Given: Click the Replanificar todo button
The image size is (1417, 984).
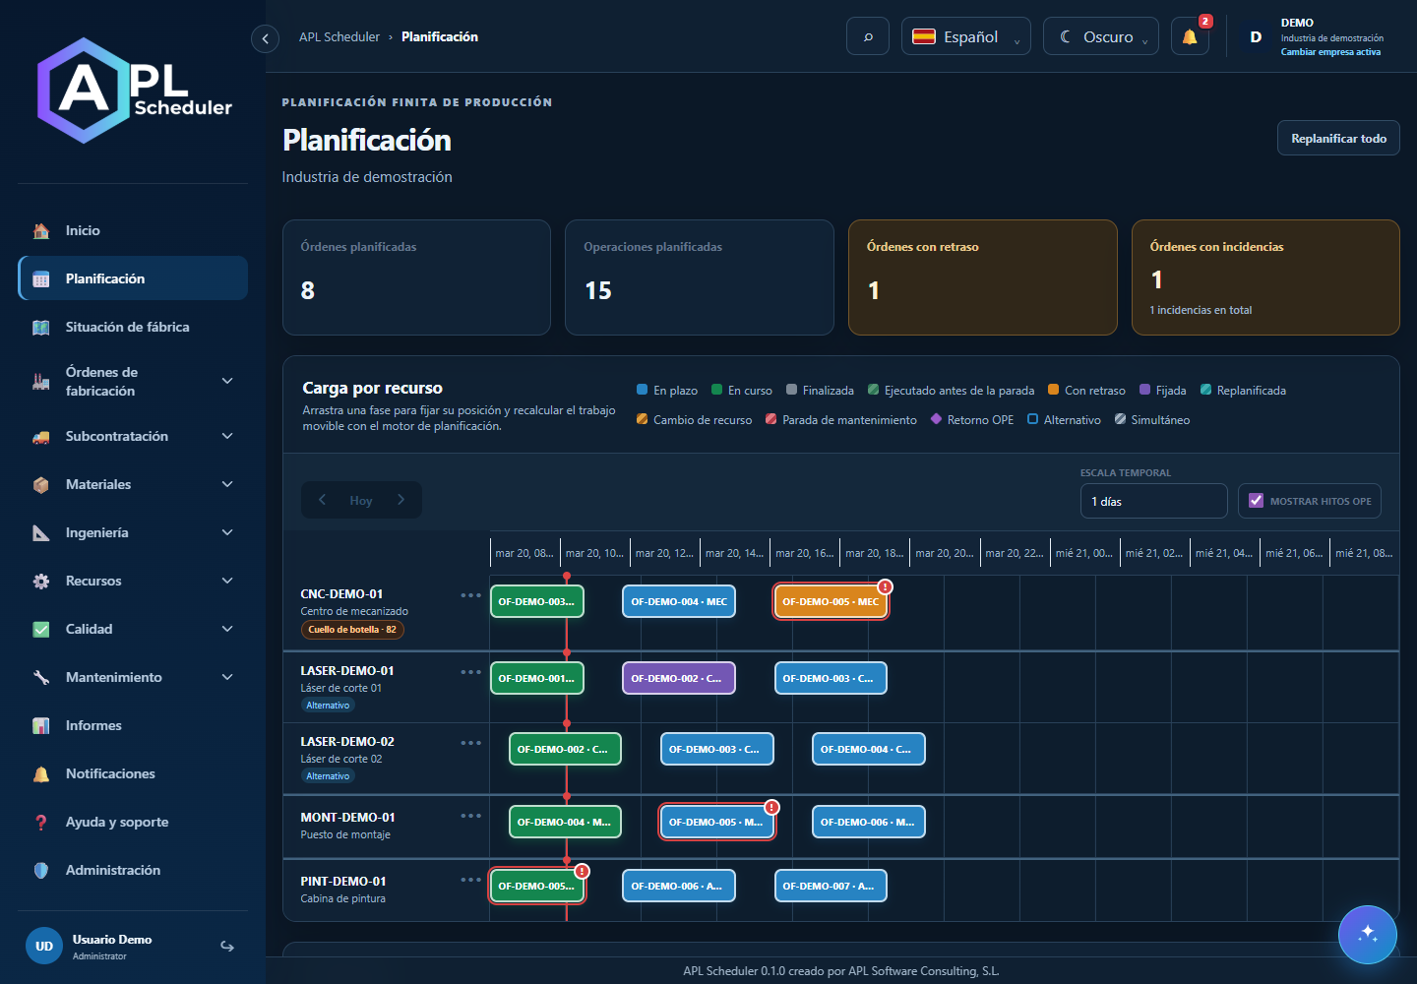Looking at the screenshot, I should coord(1338,139).
